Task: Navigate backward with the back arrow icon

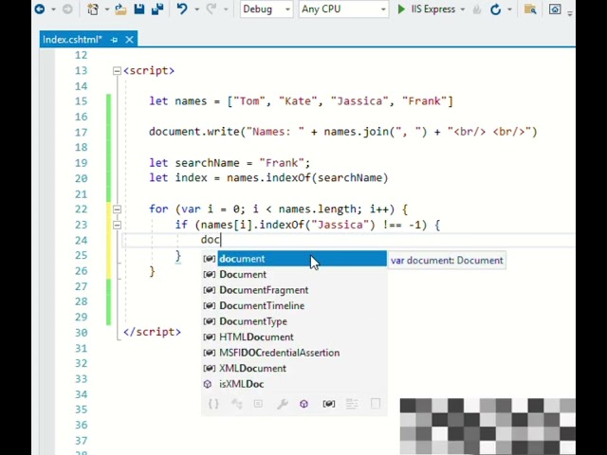Action: tap(40, 9)
